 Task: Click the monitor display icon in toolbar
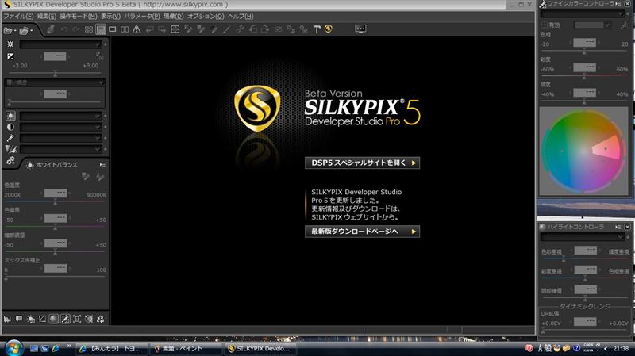coord(360,29)
